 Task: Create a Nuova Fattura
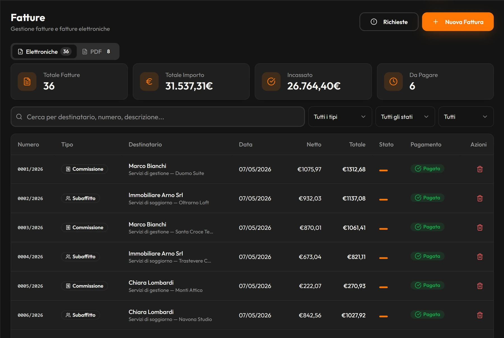pos(458,22)
